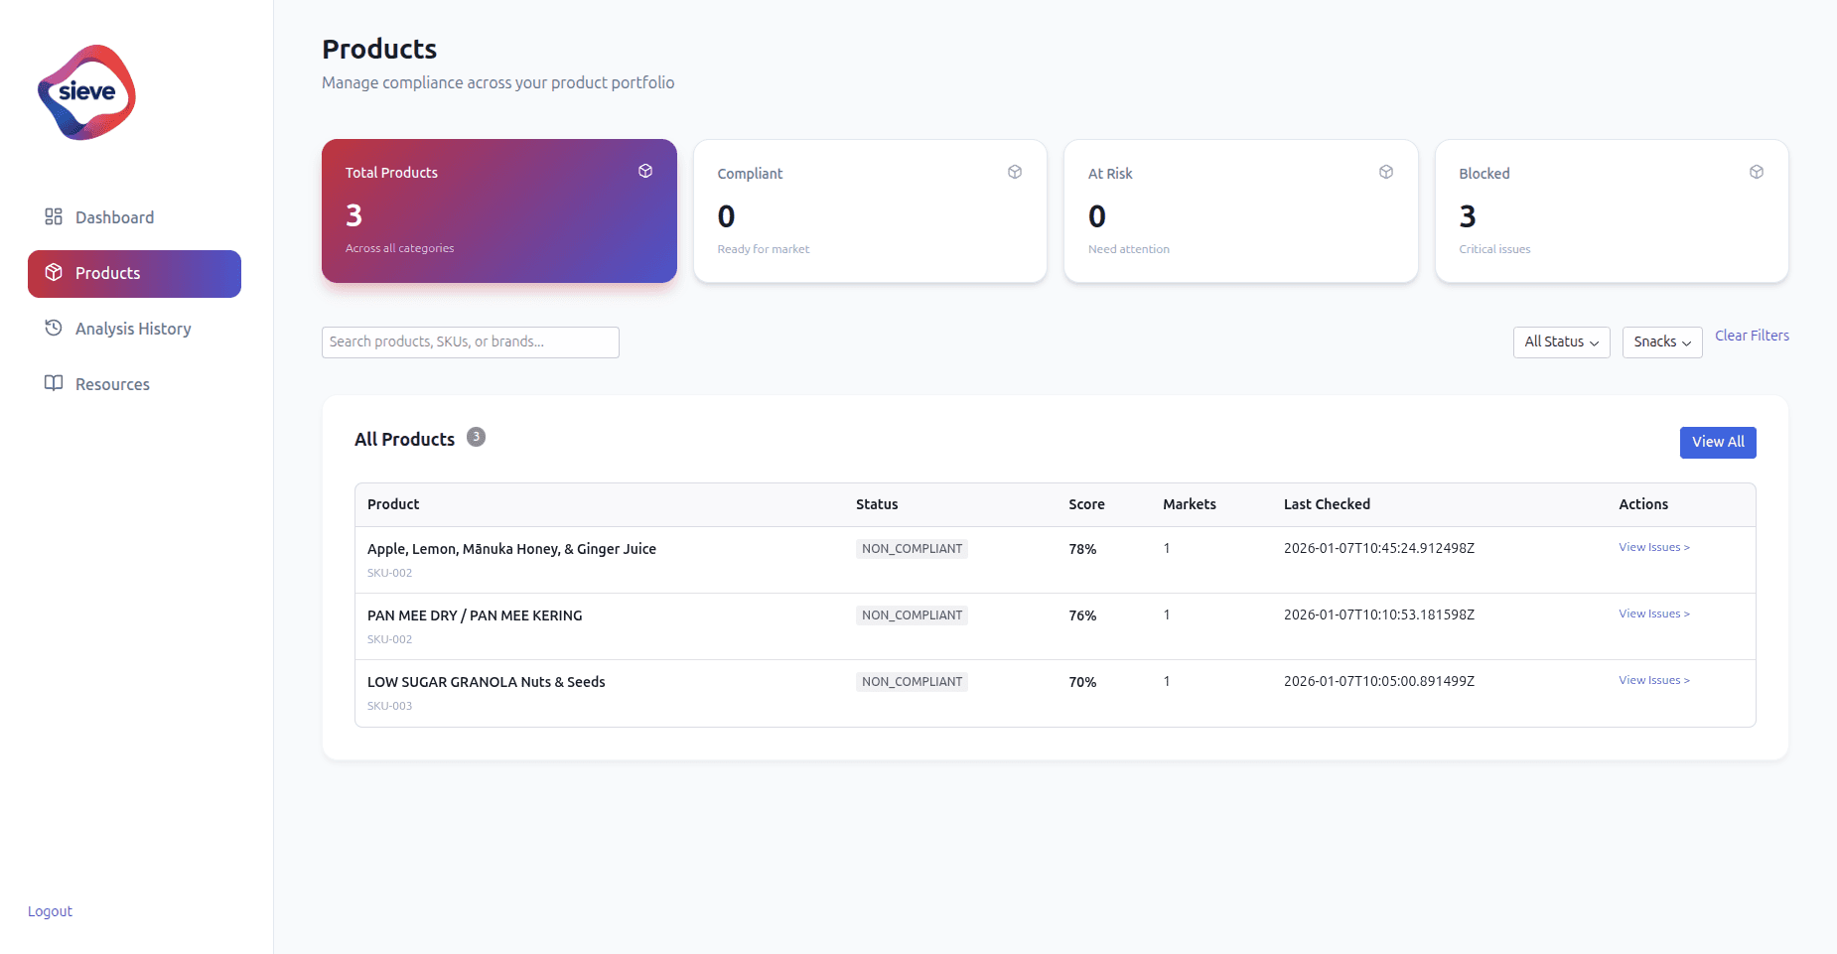
Task: Open Resources from the sidebar
Action: tap(111, 383)
